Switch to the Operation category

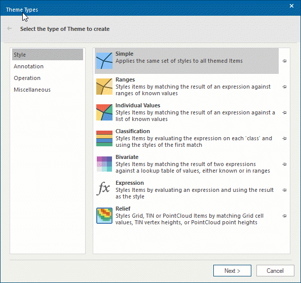[x=48, y=78]
